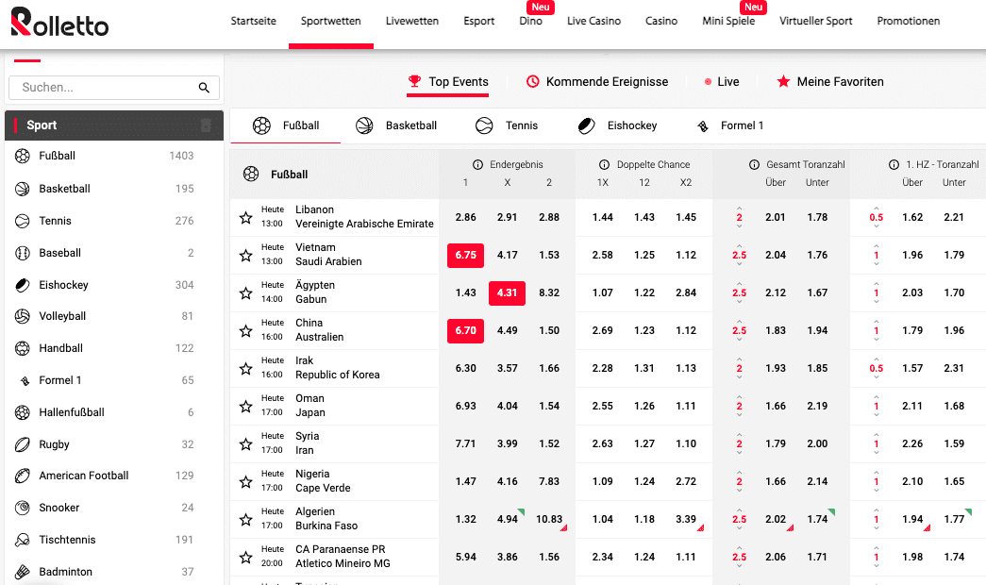Click the search magnifier icon
The height and width of the screenshot is (585, 986).
204,88
